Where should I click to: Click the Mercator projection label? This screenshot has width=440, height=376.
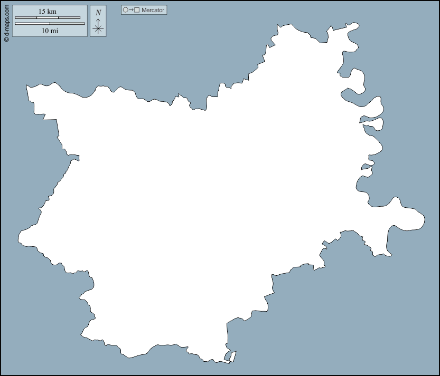[153, 10]
